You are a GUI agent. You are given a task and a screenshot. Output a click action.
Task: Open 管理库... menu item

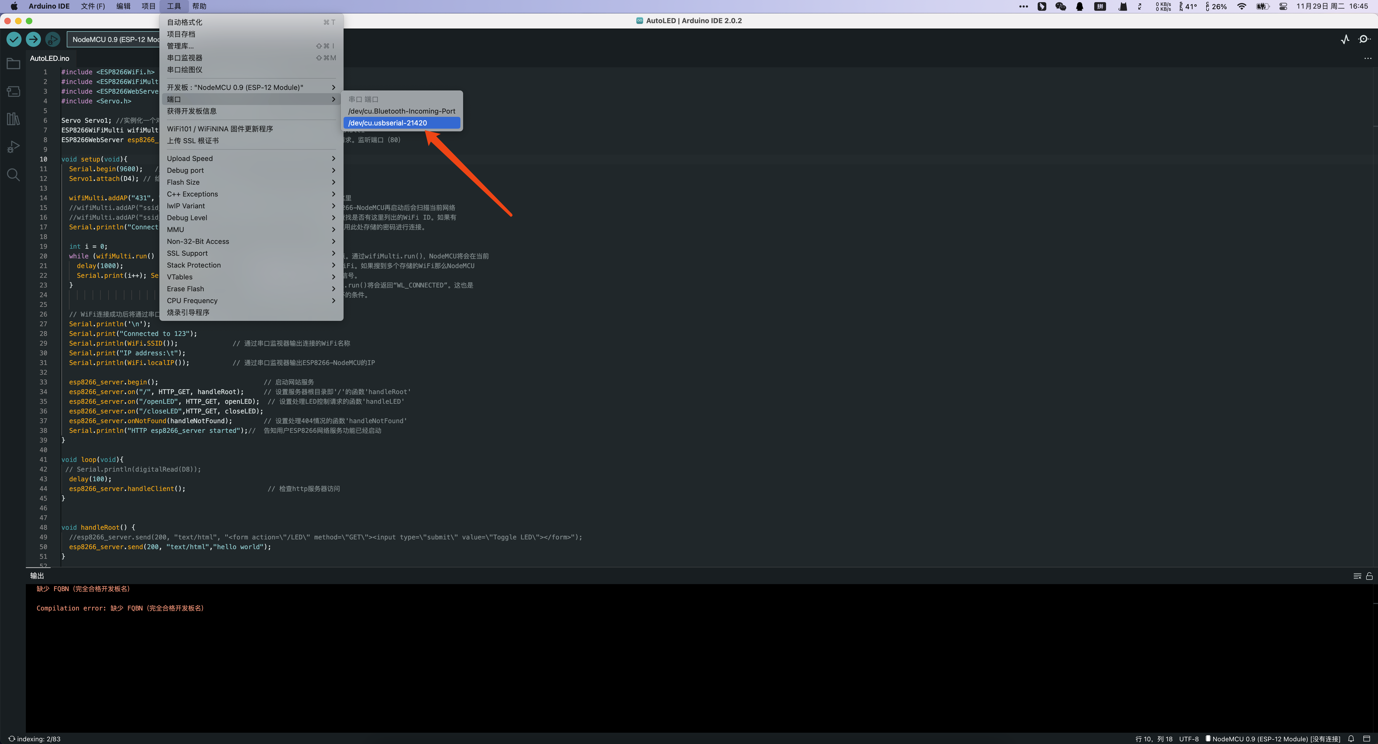(x=251, y=46)
